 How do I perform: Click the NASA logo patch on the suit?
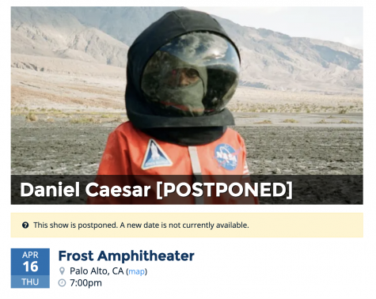click(226, 157)
